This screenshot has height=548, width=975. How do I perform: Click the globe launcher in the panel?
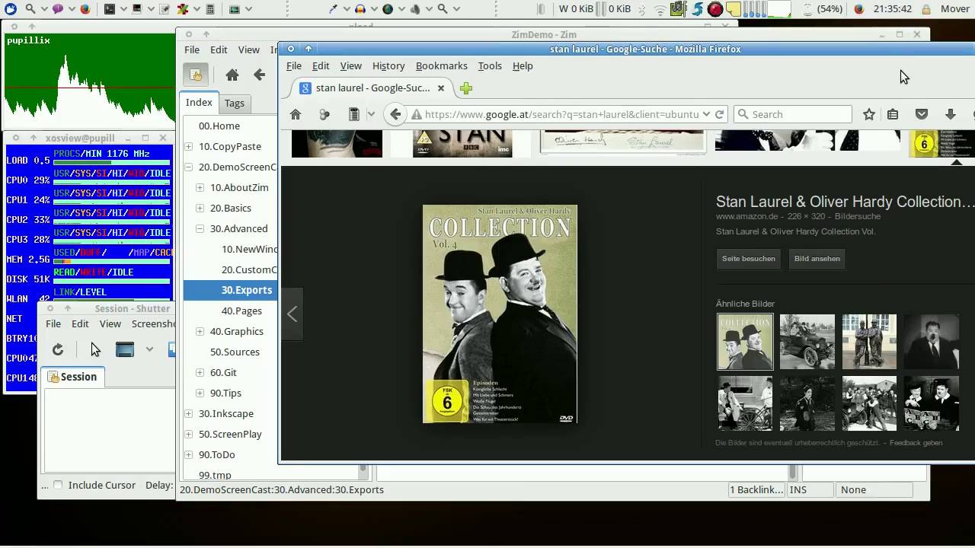[388, 9]
